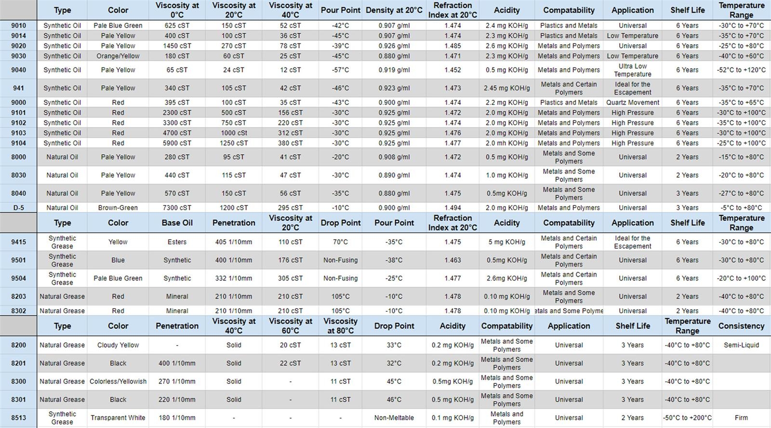Select the 'Orange/Yellow' color cell
This screenshot has width=771, height=428.
pos(118,56)
